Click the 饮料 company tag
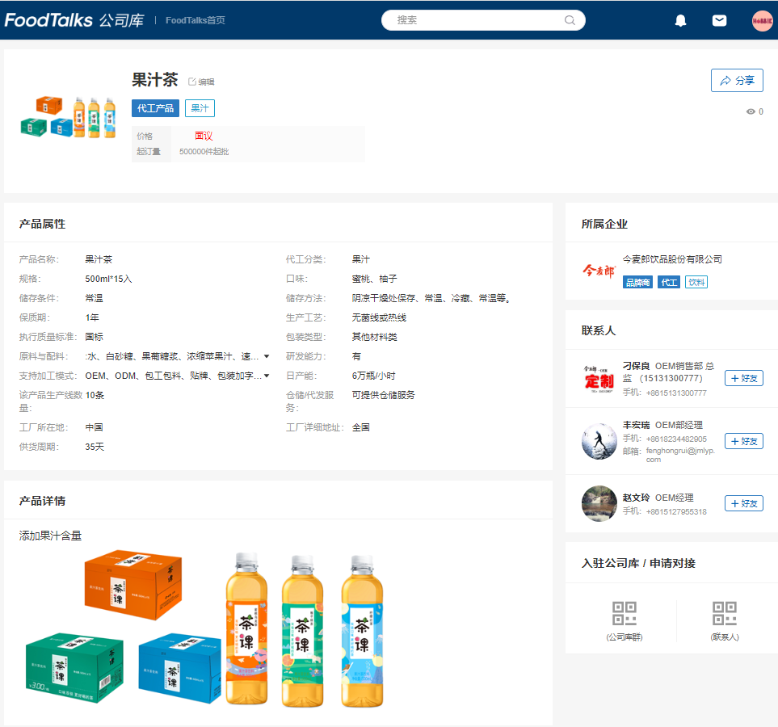The width and height of the screenshot is (778, 727). click(x=696, y=283)
